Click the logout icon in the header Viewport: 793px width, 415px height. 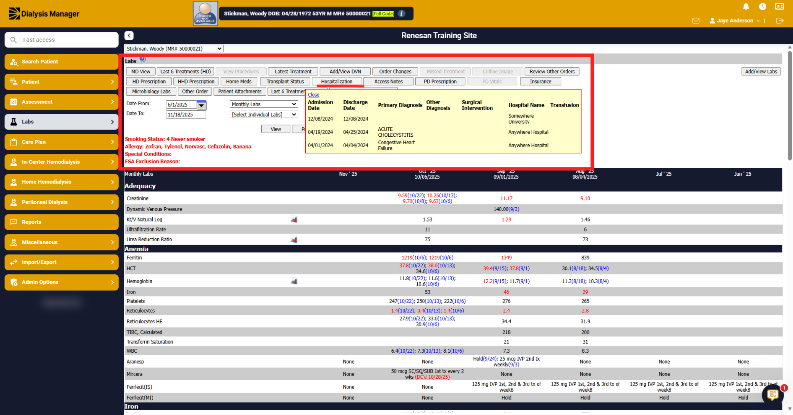point(780,21)
